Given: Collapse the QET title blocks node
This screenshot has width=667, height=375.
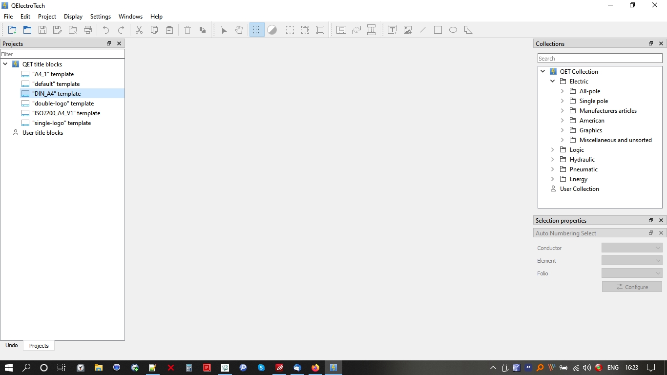Looking at the screenshot, I should (5, 64).
